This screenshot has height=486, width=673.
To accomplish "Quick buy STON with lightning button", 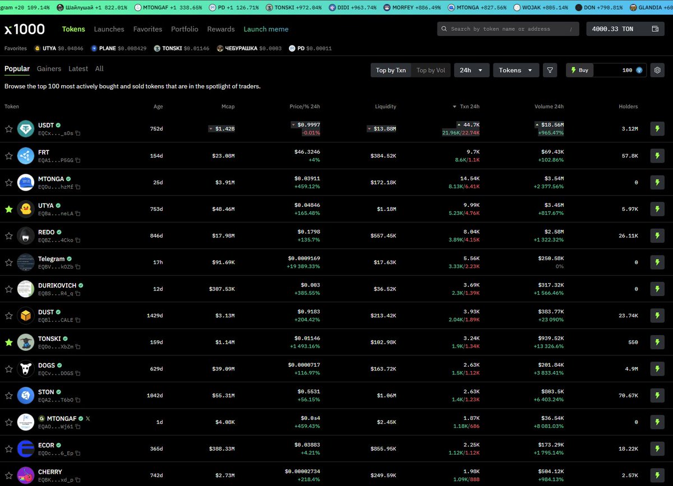I will pyautogui.click(x=657, y=395).
